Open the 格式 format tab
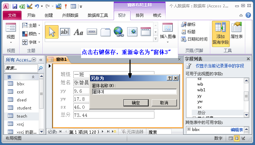 pos(157,15)
